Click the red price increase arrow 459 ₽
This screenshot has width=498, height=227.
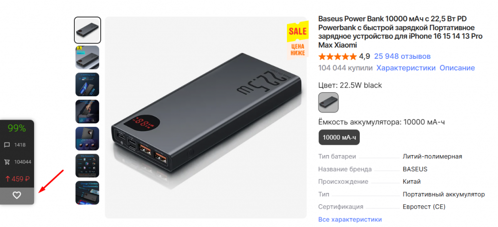tap(18, 179)
